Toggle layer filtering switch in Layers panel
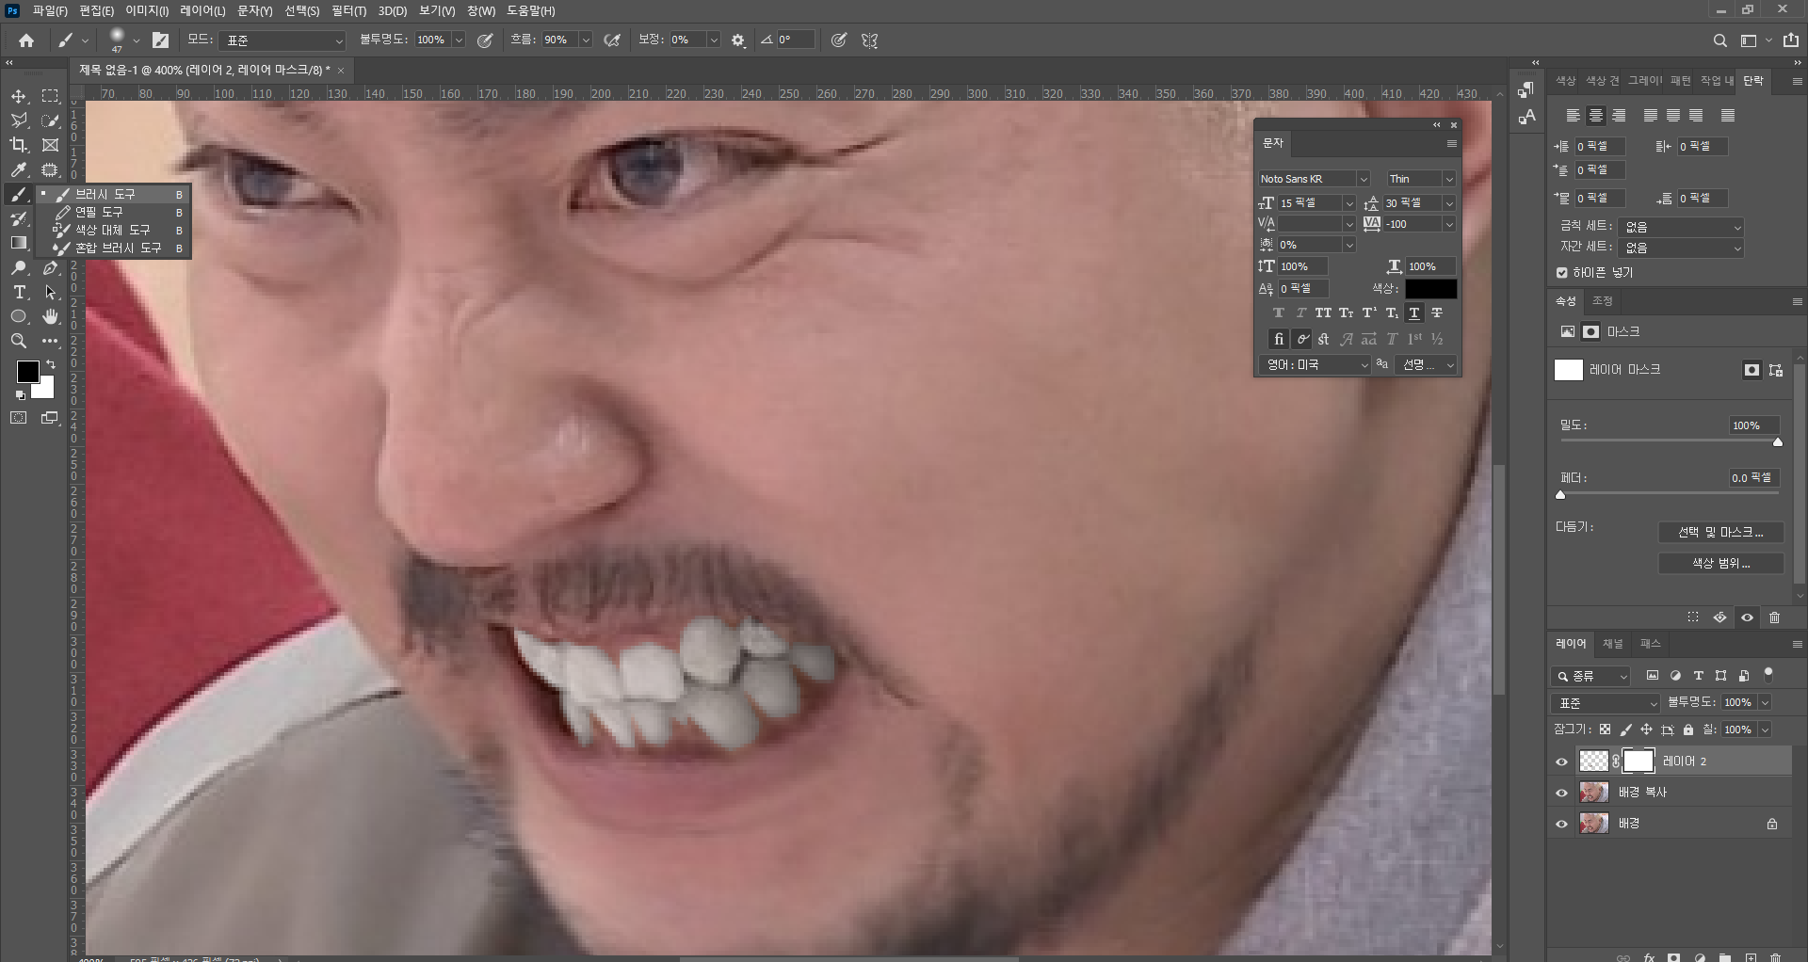Viewport: 1808px width, 962px height. click(1768, 674)
